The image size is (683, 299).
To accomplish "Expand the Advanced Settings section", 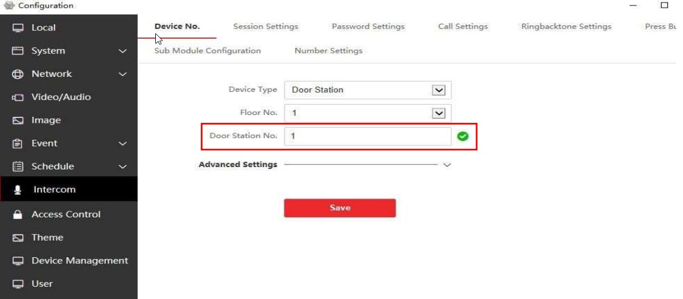I will click(x=448, y=165).
